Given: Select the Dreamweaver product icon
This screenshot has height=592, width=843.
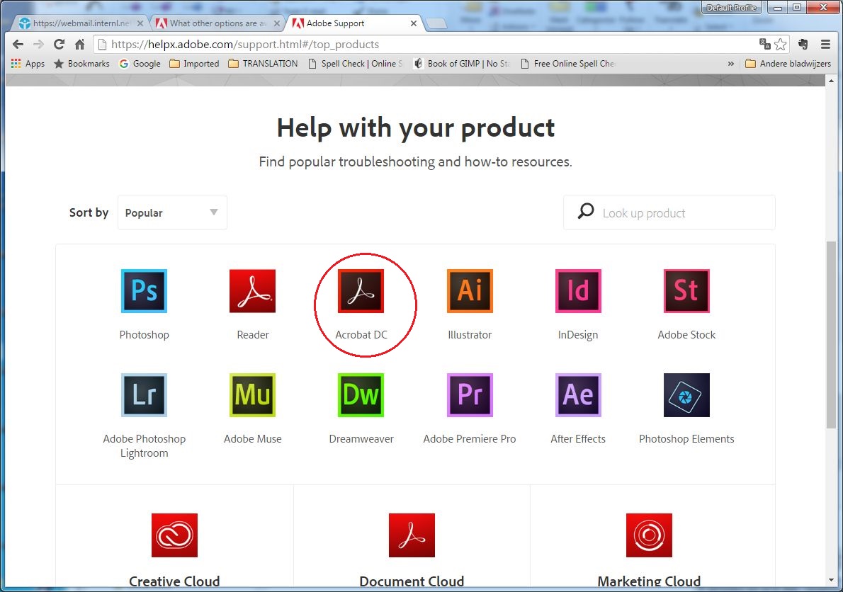Looking at the screenshot, I should coord(361,394).
